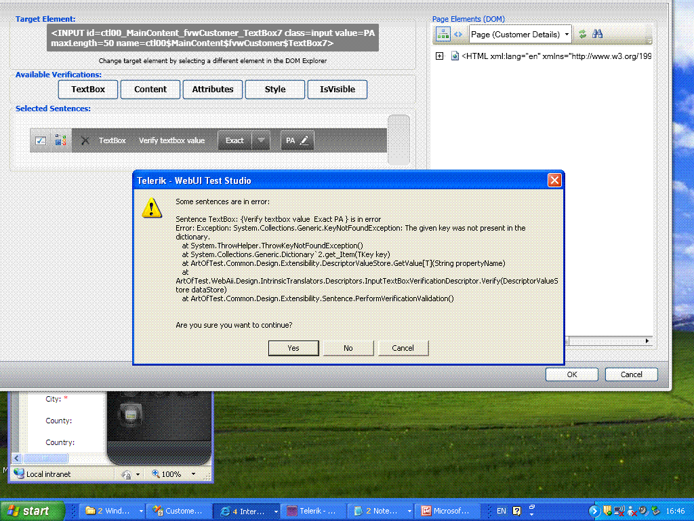The height and width of the screenshot is (521, 694).
Task: Open find with the binoculars icon
Action: [x=598, y=34]
